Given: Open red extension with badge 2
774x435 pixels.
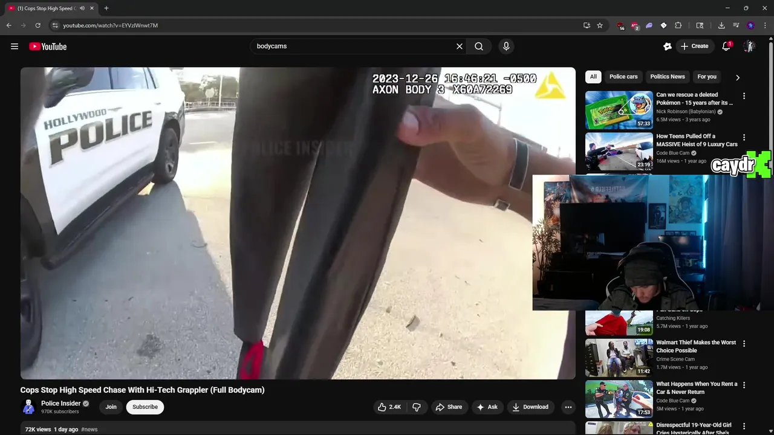Looking at the screenshot, I should (x=635, y=25).
